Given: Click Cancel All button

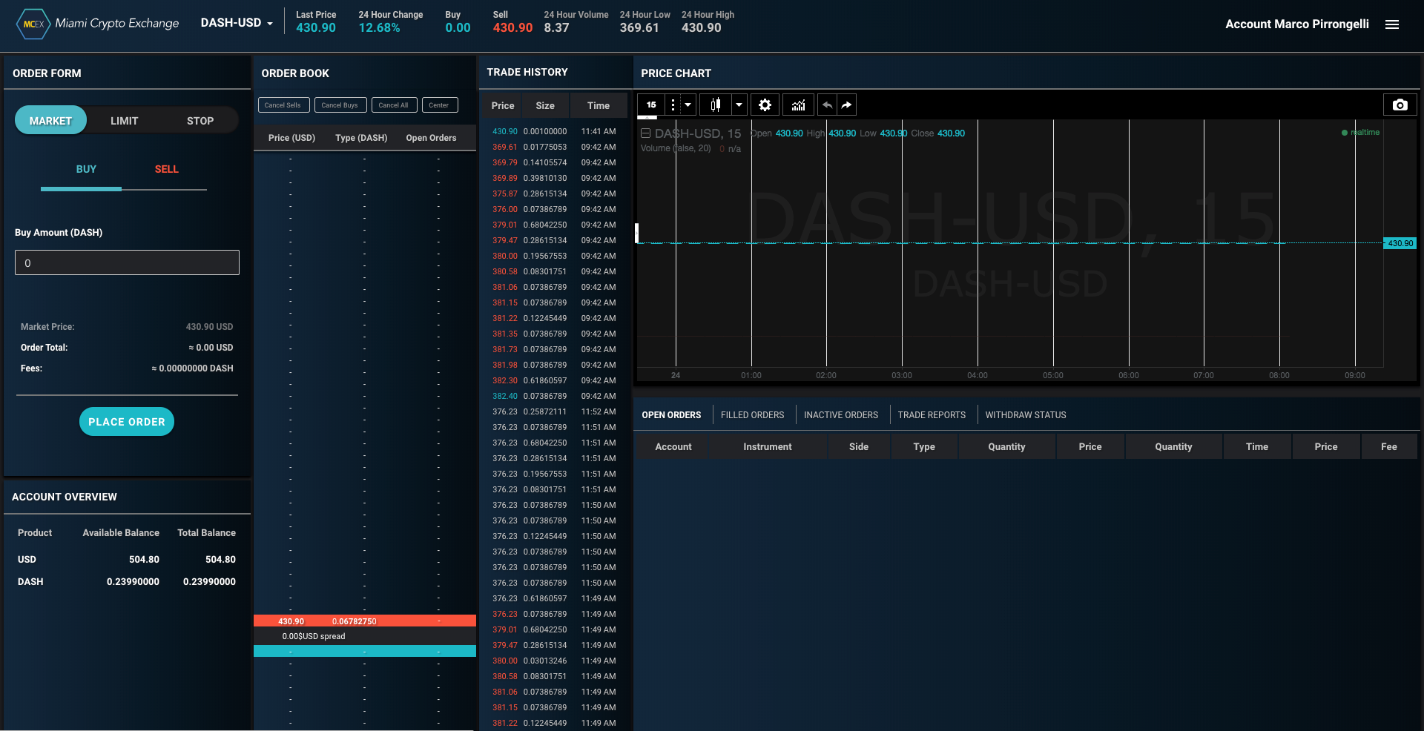Looking at the screenshot, I should coord(394,105).
